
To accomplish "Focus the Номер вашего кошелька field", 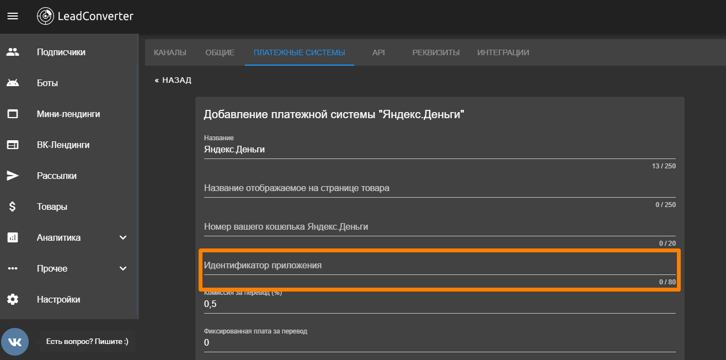I will pyautogui.click(x=439, y=227).
